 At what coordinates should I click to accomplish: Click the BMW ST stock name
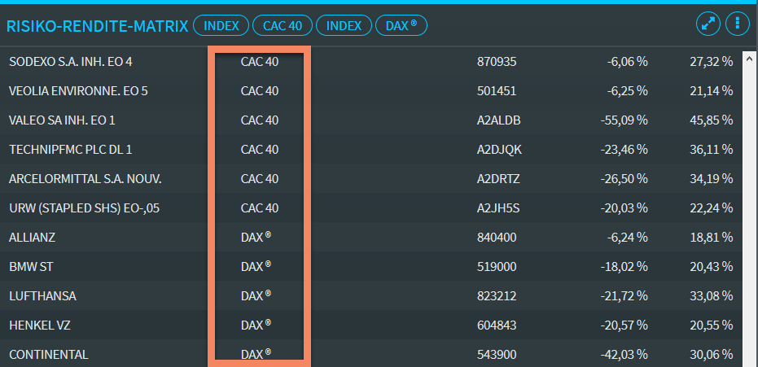pyautogui.click(x=32, y=267)
